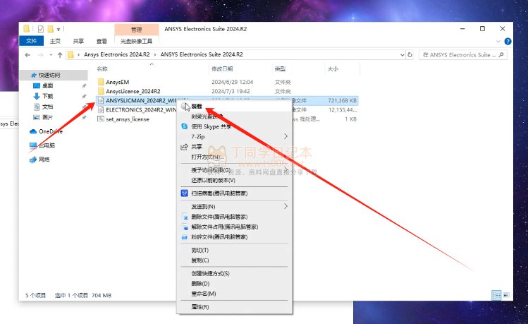528x324 pixels.
Task: Select the ELECTRONICS_2024R2_WIN file
Action: click(141, 110)
